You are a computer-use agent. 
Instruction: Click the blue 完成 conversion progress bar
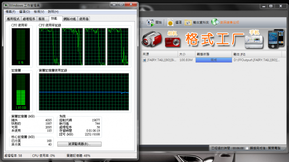(214, 60)
